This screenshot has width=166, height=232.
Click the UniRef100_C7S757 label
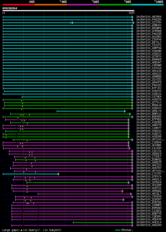tap(149, 174)
